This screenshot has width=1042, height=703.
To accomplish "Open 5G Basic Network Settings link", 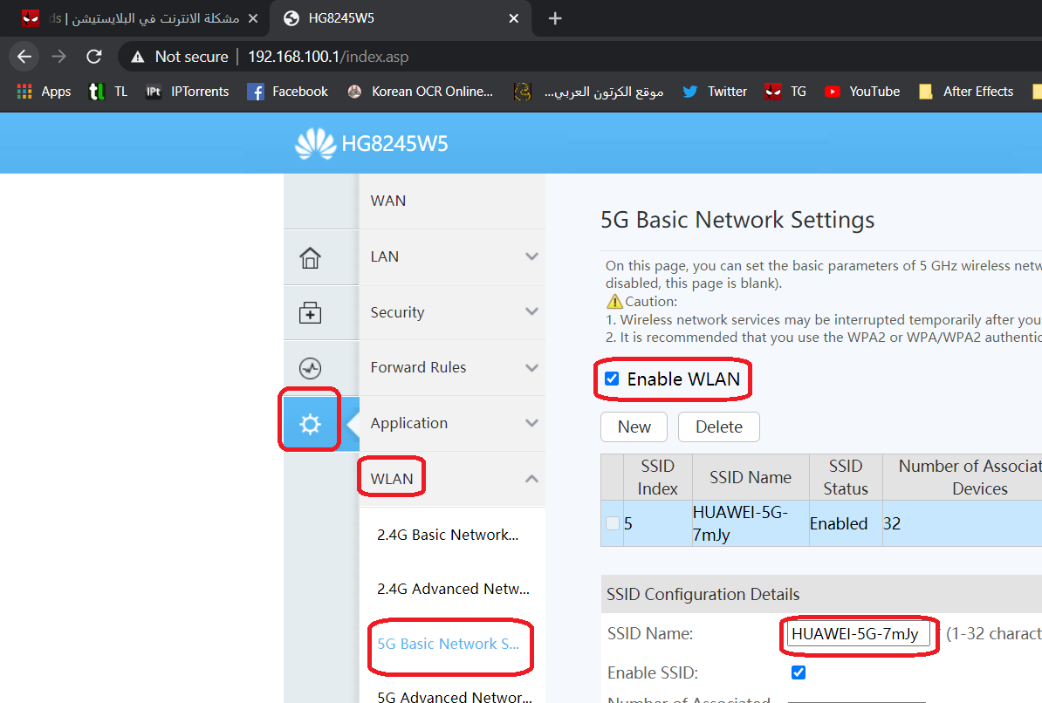I will [x=449, y=644].
